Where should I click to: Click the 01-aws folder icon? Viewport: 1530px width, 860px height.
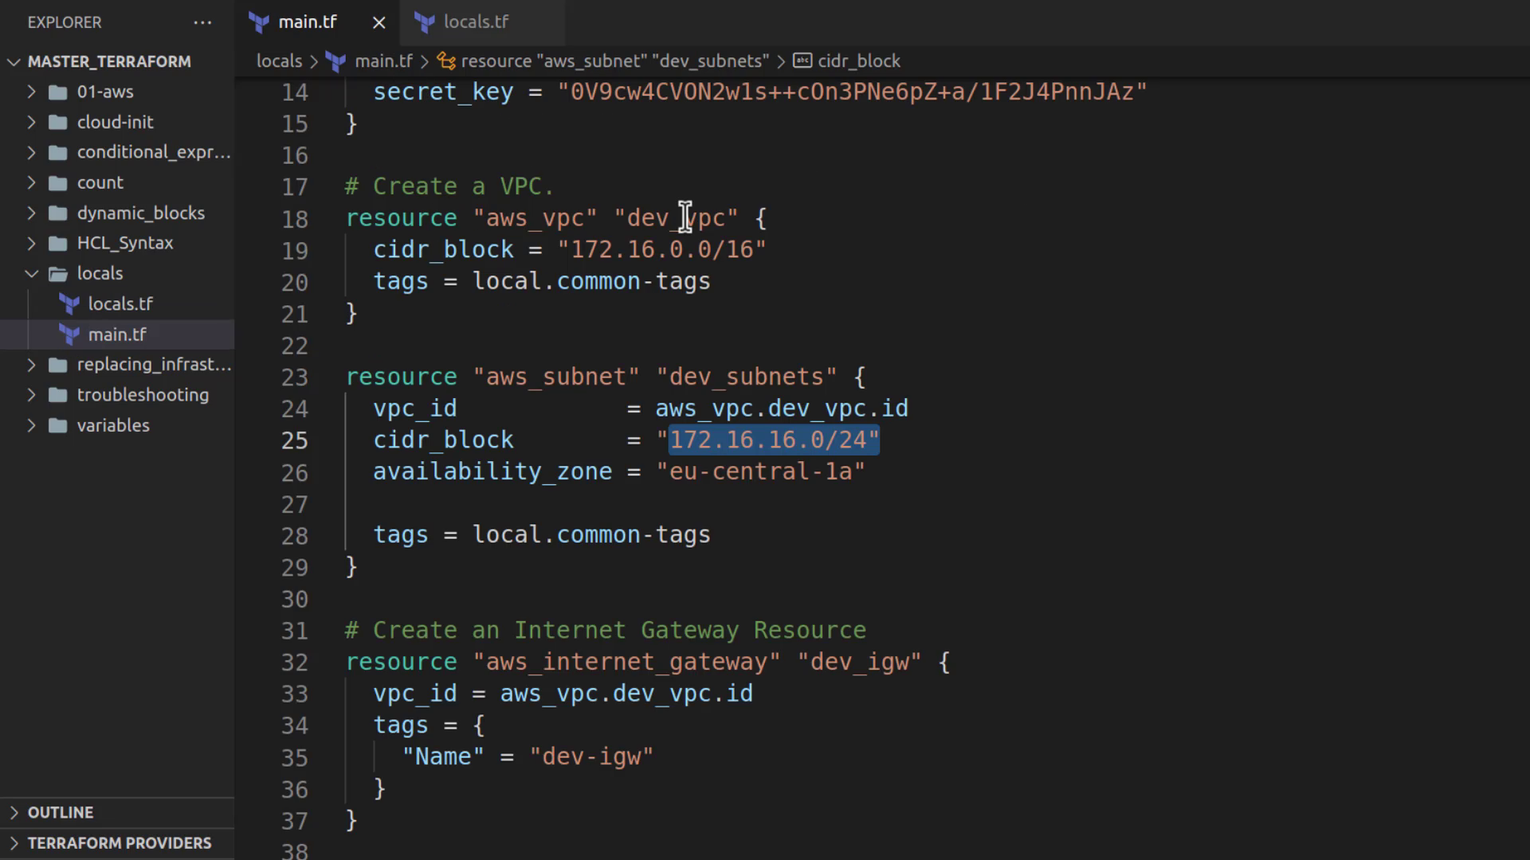[x=57, y=92]
